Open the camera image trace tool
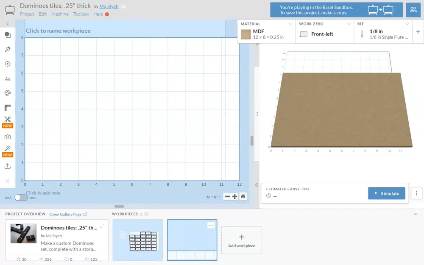The width and height of the screenshot is (424, 265). point(8,137)
